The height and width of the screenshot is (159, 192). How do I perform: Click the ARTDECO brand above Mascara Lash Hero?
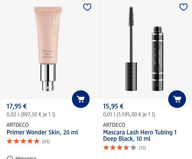pos(114,125)
